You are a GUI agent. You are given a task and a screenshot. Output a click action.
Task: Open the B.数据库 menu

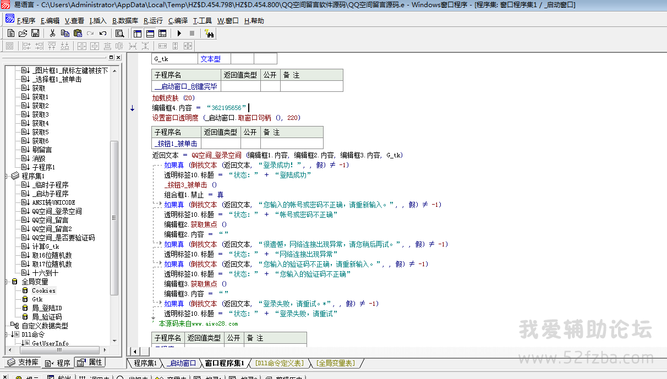point(125,21)
